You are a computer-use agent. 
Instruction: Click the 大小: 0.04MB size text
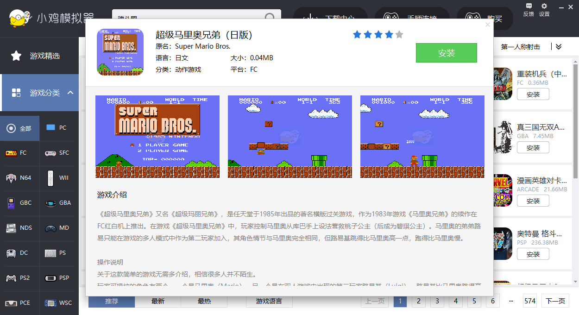point(252,58)
